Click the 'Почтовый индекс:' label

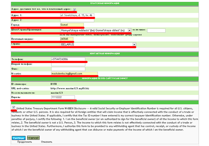point(23,39)
